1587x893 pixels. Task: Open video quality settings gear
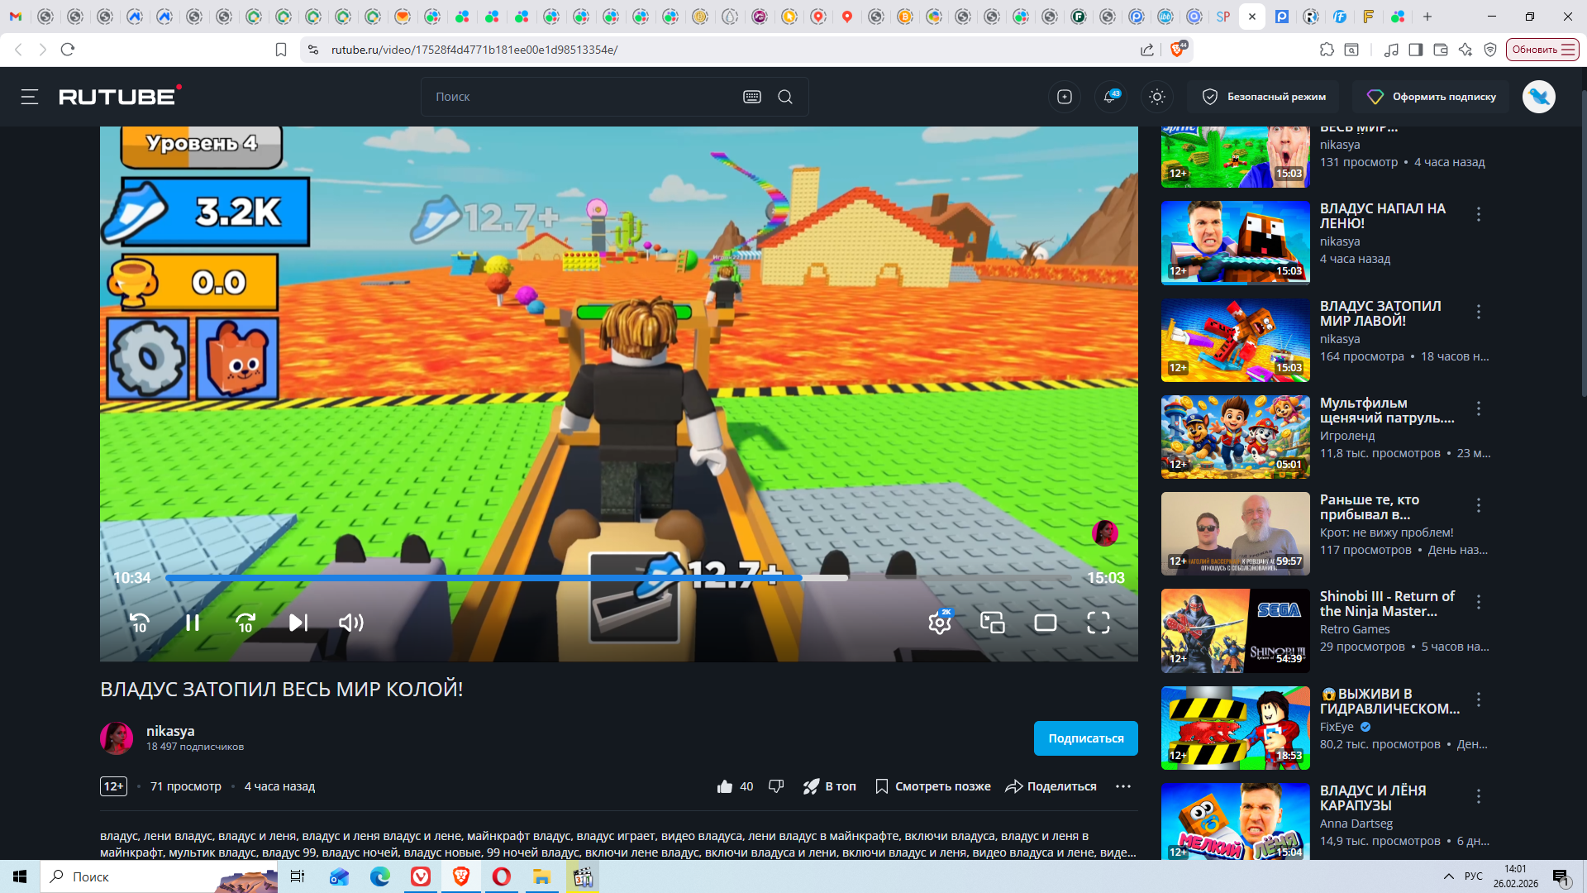940,623
